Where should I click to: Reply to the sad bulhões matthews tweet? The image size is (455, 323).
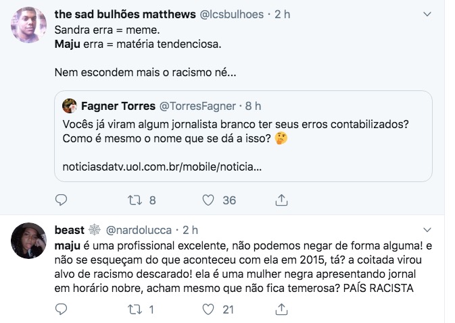tap(61, 200)
